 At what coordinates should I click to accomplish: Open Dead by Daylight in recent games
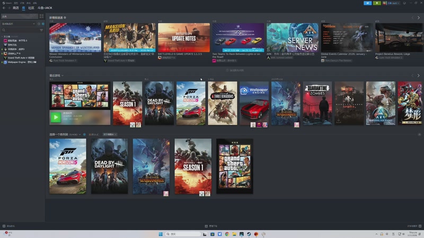pos(159,103)
